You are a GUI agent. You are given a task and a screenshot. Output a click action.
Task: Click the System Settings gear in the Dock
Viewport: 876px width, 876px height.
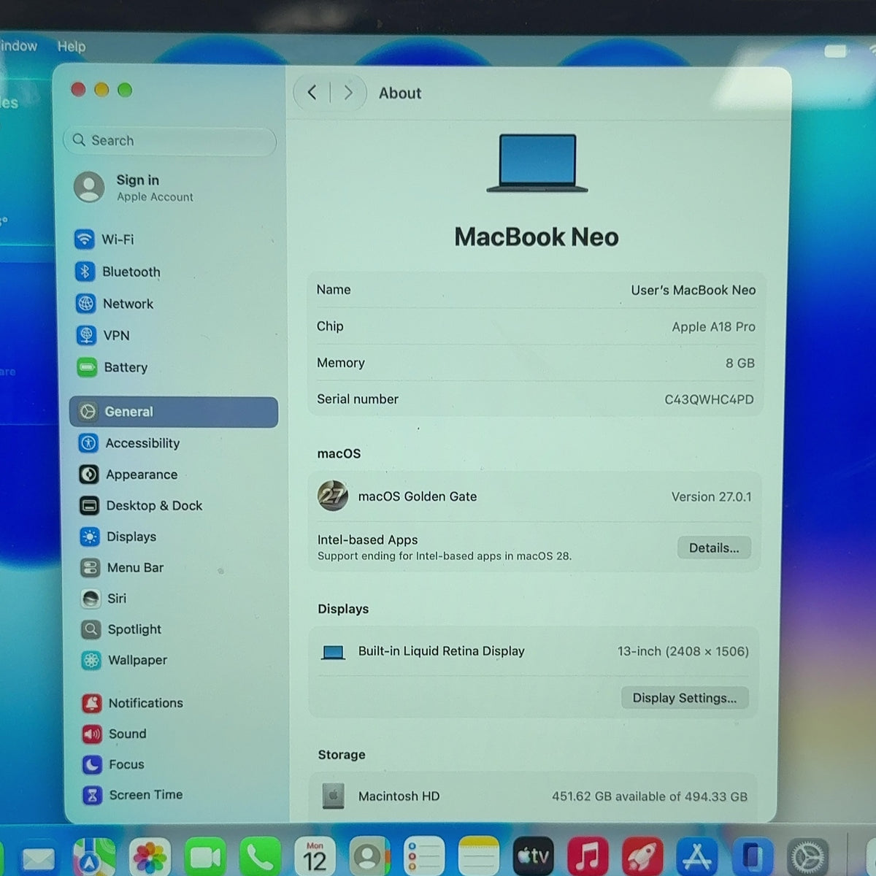pos(808,857)
